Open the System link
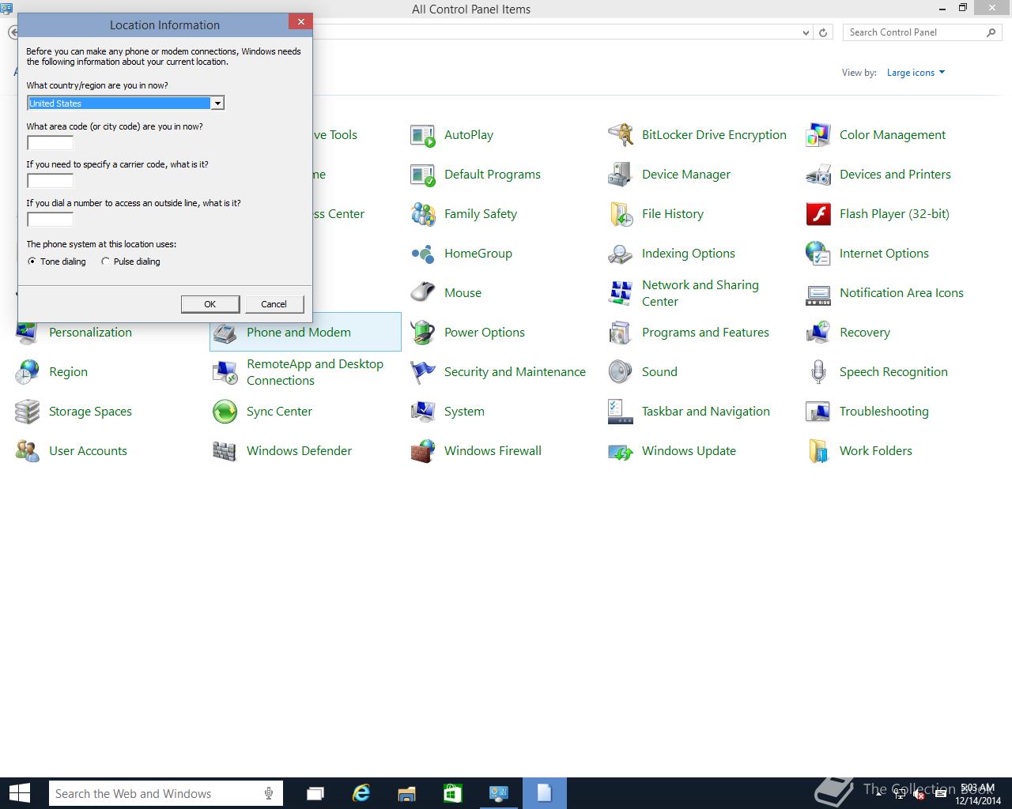The image size is (1012, 809). pos(464,412)
